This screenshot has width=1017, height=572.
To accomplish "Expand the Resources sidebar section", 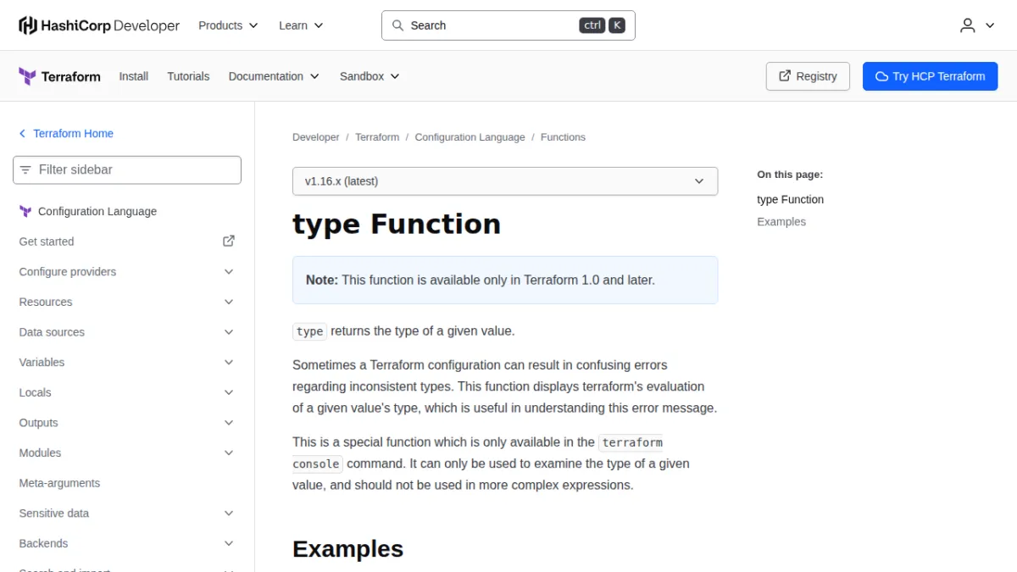I will point(127,303).
